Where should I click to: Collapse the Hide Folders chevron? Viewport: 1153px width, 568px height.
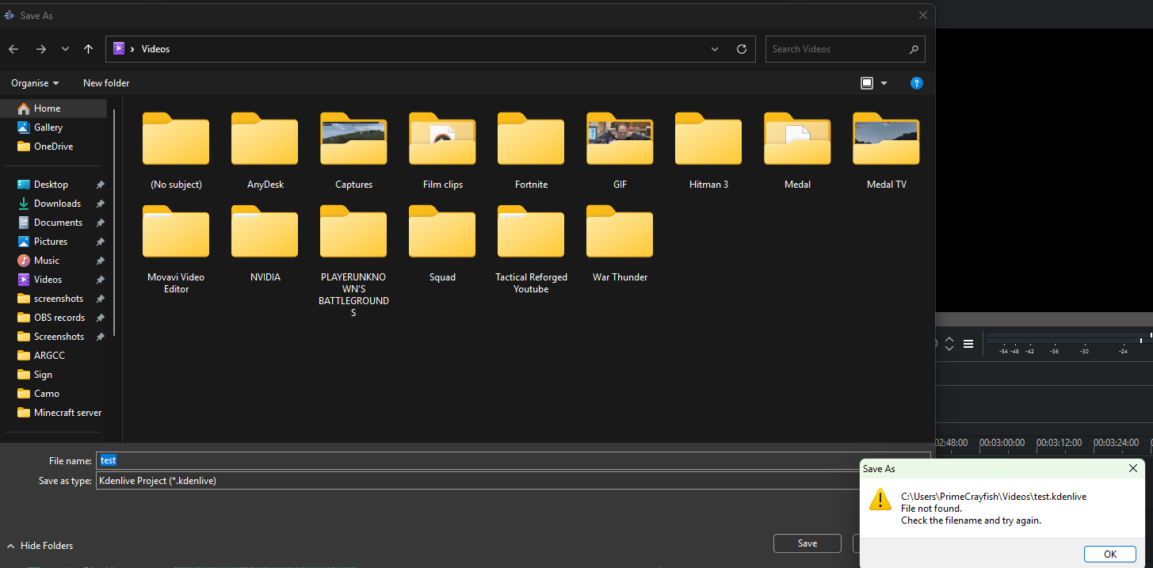(x=11, y=546)
